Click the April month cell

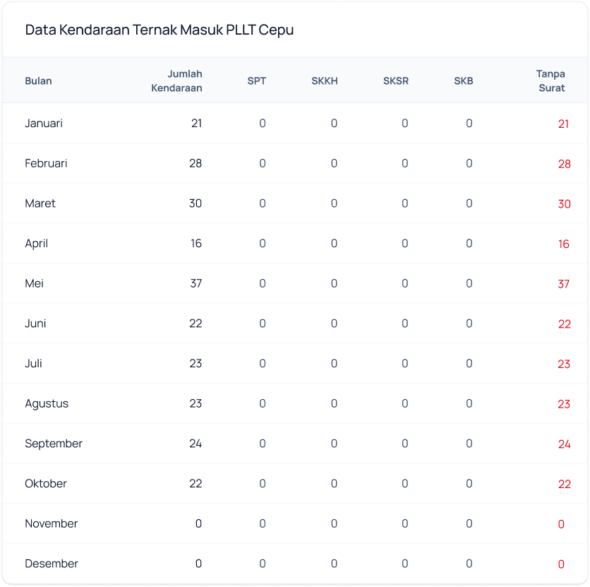coord(37,243)
